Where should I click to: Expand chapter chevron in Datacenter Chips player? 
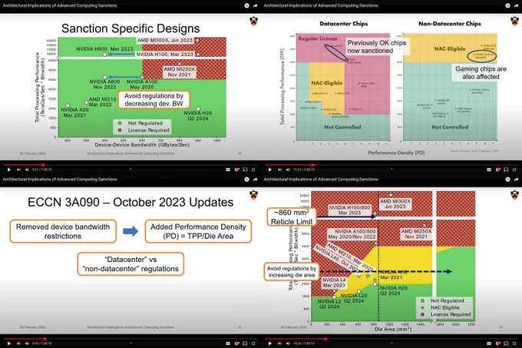[391, 169]
